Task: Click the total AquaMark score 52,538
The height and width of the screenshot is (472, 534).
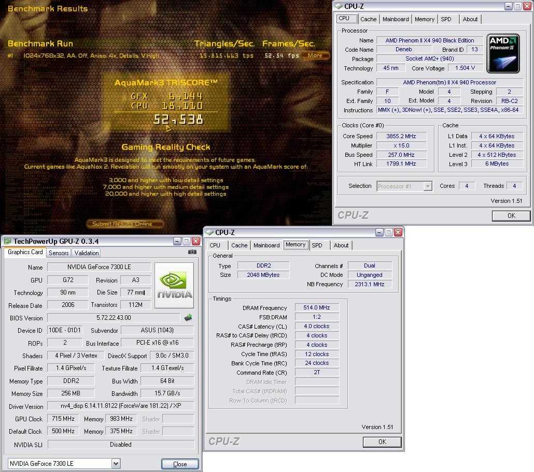Action: coord(178,120)
